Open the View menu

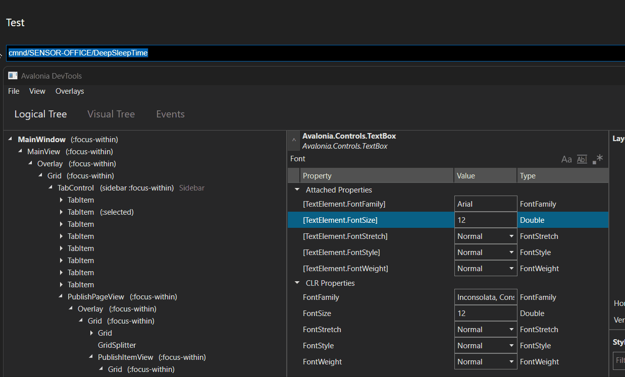[x=37, y=91]
